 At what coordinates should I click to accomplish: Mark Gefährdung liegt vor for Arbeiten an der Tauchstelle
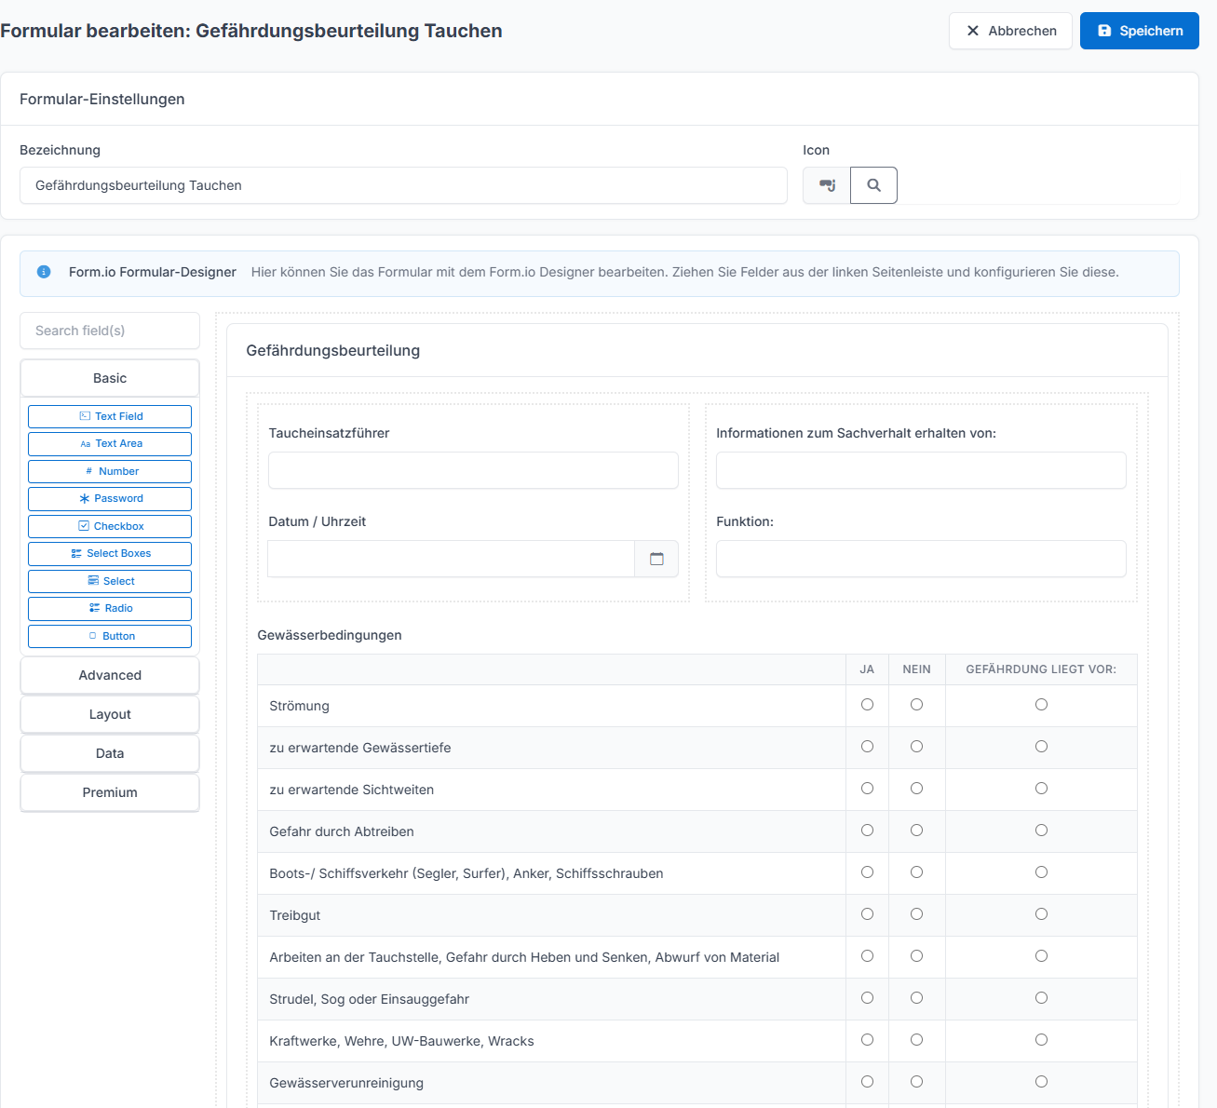(1041, 956)
